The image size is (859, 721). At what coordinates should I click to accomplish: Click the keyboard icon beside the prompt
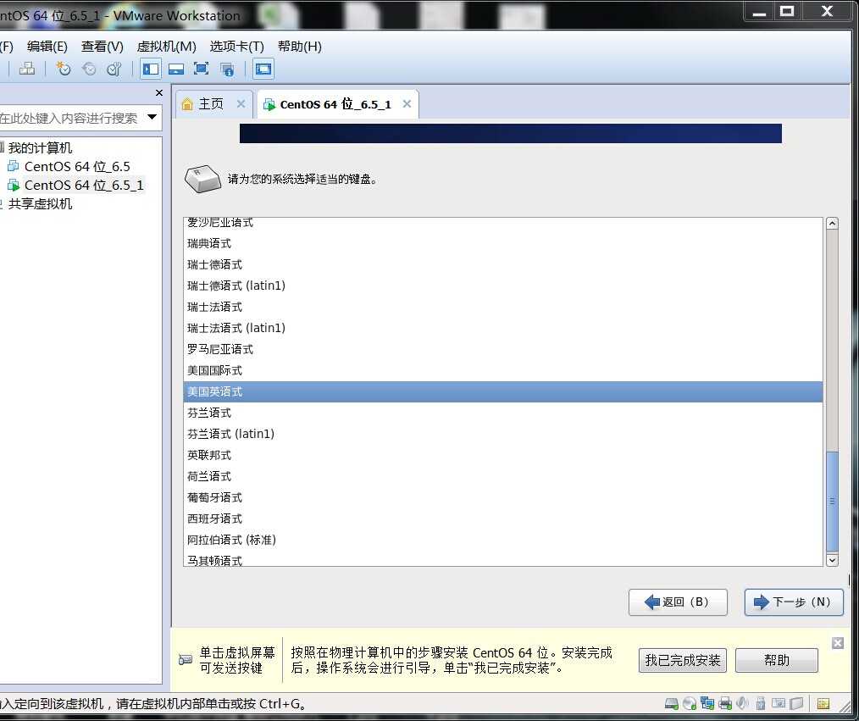[x=202, y=179]
